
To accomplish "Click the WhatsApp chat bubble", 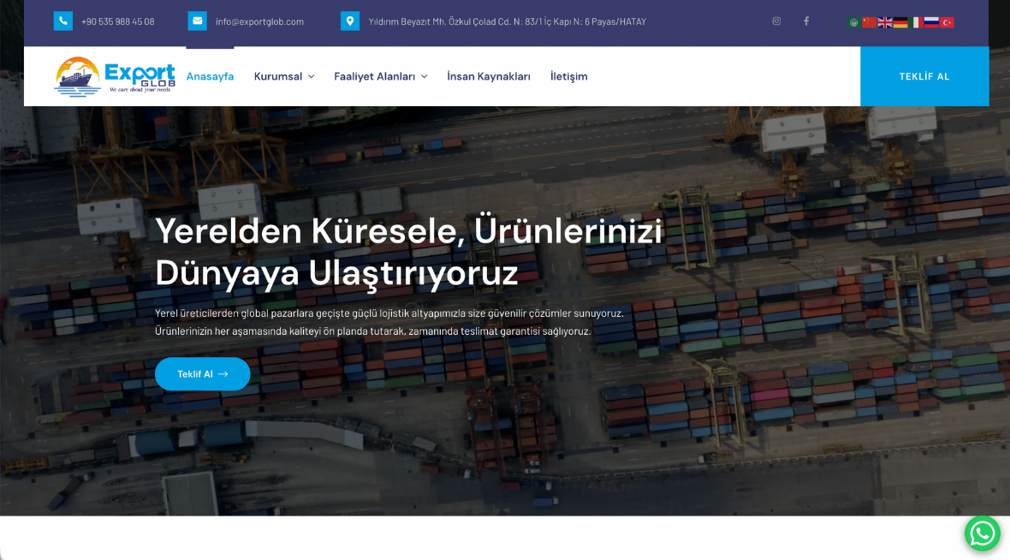I will [982, 533].
